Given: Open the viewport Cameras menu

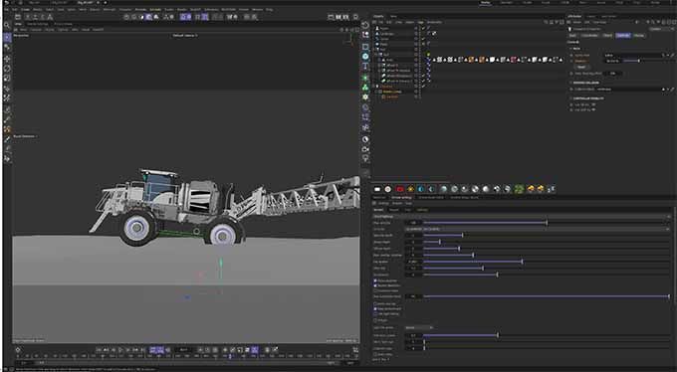Looking at the screenshot, I should tap(36, 30).
